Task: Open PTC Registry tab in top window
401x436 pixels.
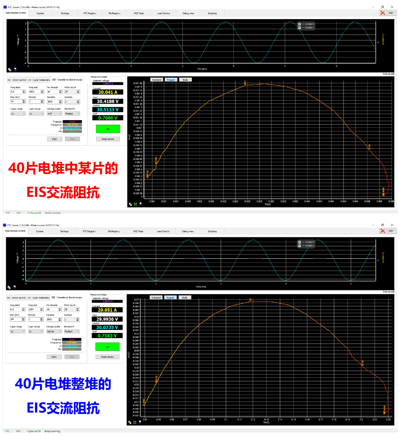Action: pos(90,13)
